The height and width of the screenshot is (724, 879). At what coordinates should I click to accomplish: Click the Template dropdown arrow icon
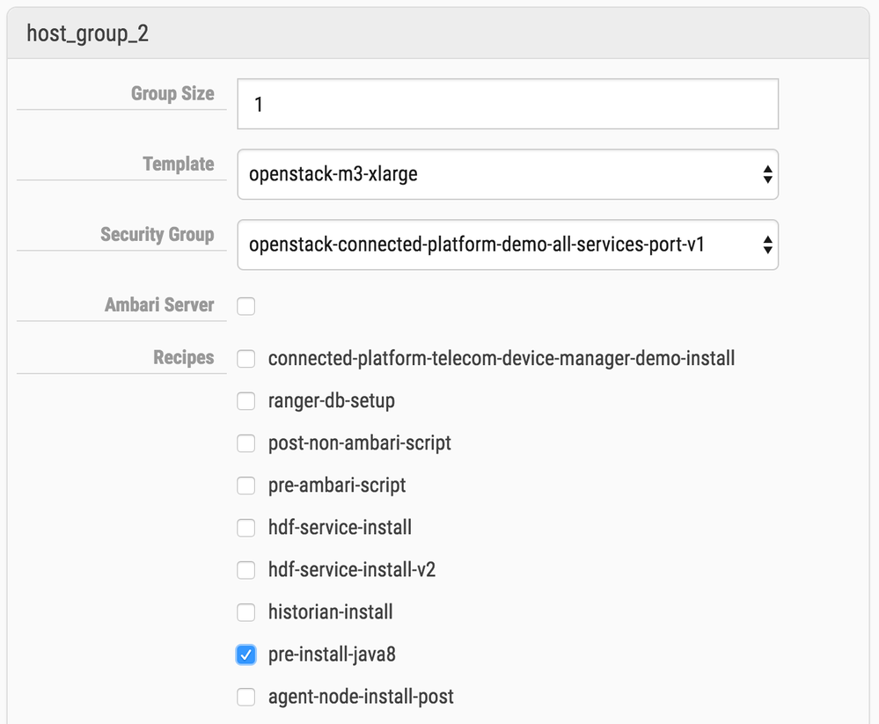click(x=767, y=174)
